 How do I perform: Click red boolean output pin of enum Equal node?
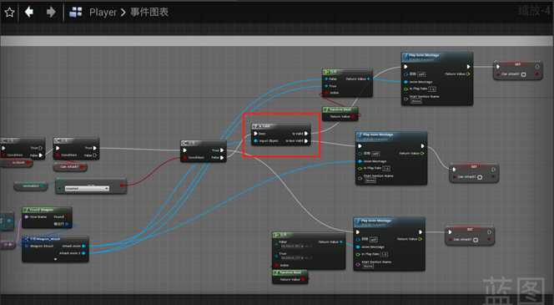point(123,185)
